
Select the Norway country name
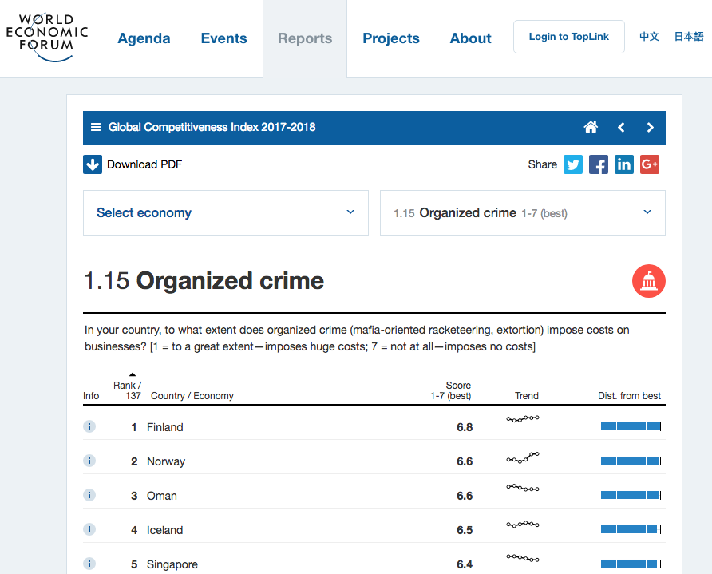(x=166, y=461)
